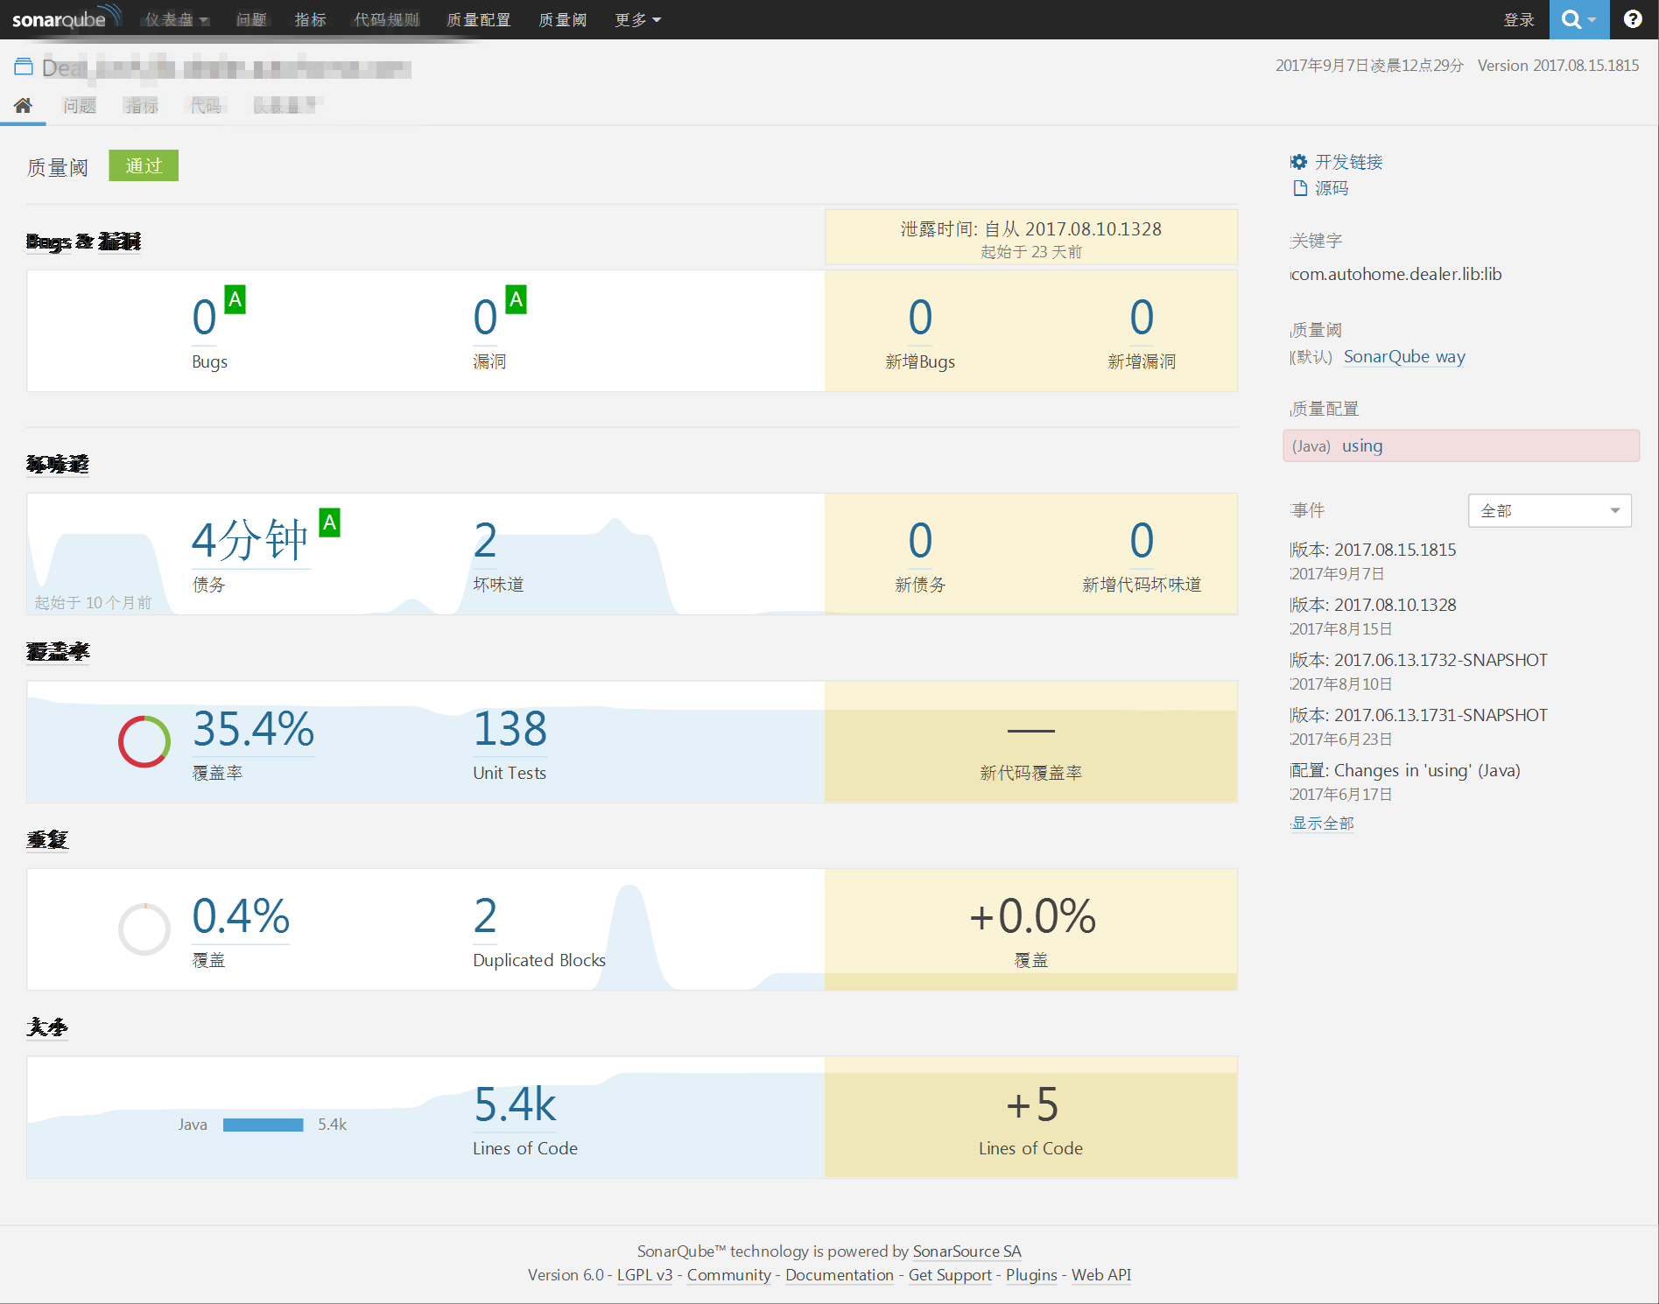This screenshot has width=1659, height=1304.
Task: Expand the 更多 menu
Action: 637,19
